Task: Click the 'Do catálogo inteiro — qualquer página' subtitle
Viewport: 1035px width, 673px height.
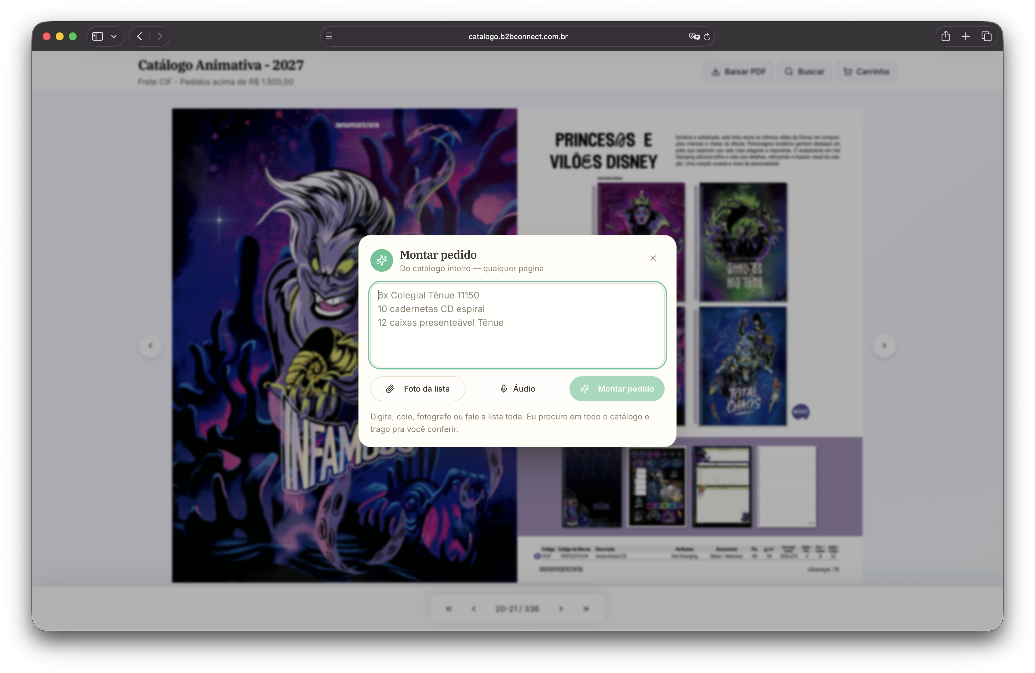Action: pyautogui.click(x=471, y=268)
